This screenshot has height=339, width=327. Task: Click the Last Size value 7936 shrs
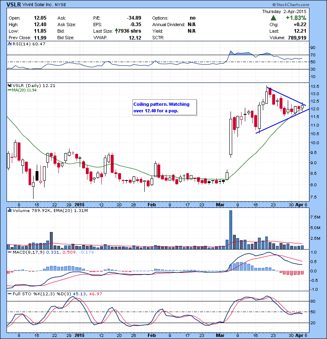[130, 31]
